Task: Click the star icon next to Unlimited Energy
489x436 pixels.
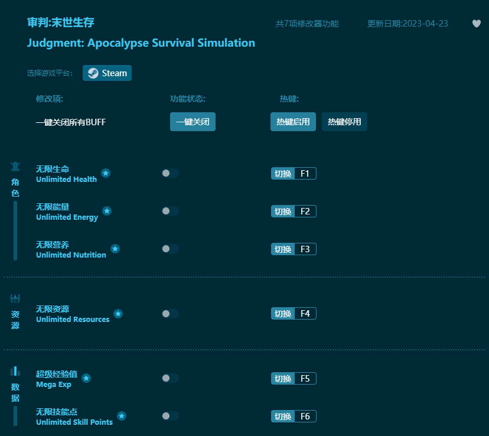Action: (107, 211)
